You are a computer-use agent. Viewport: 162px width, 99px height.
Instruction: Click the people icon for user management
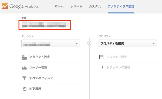(x=24, y=68)
